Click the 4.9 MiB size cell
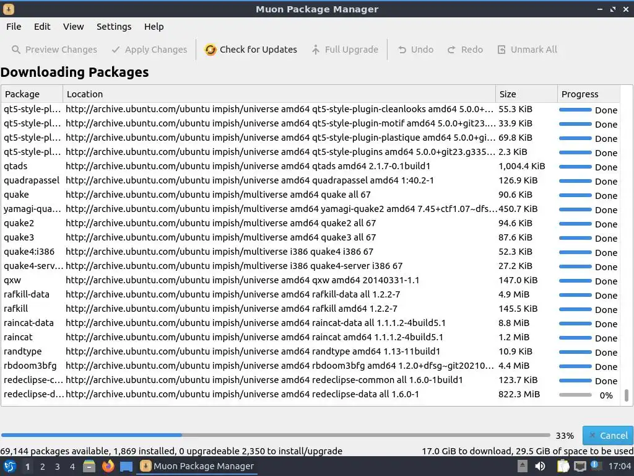The height and width of the screenshot is (476, 634). click(x=514, y=294)
